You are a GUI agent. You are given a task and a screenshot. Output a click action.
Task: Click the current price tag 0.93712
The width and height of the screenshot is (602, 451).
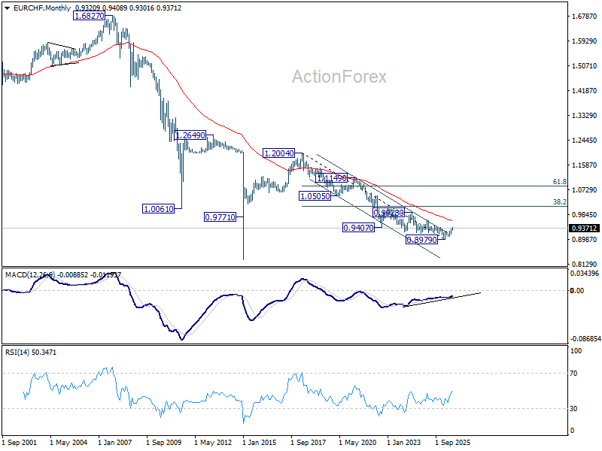tap(584, 229)
